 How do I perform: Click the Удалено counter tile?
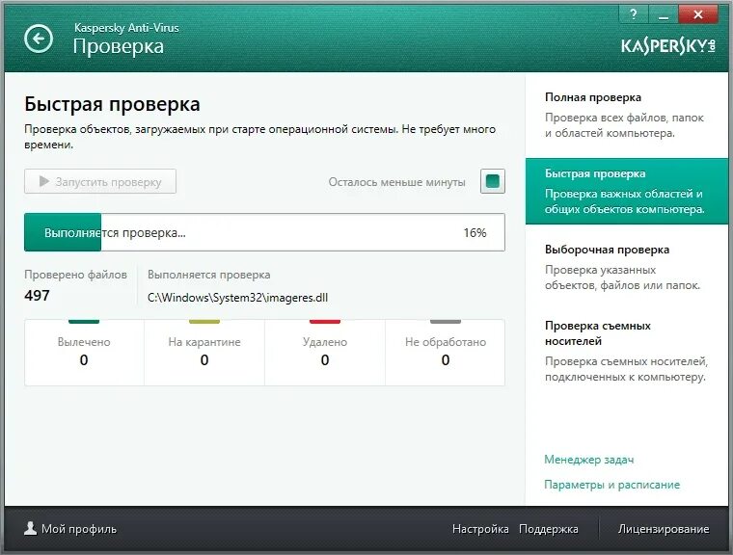click(325, 353)
